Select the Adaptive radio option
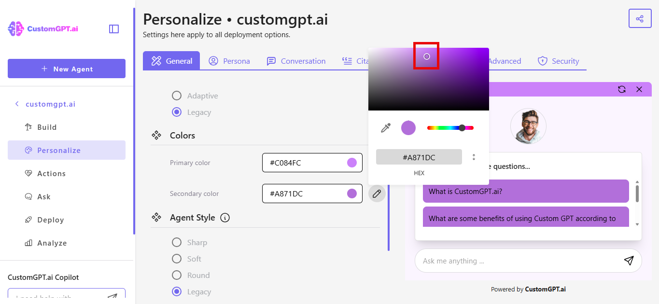Screen dimensions: 659x304 (177, 96)
